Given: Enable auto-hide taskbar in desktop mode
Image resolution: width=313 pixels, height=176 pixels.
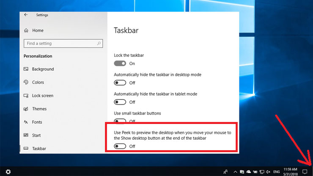Looking at the screenshot, I should pos(120,82).
